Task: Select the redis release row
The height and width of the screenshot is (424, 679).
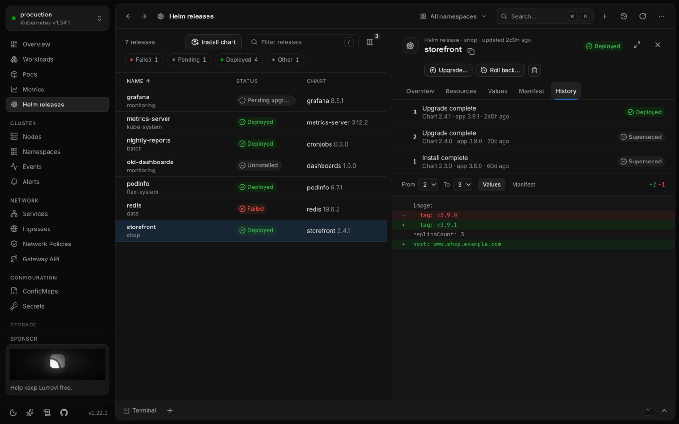Action: [x=251, y=209]
